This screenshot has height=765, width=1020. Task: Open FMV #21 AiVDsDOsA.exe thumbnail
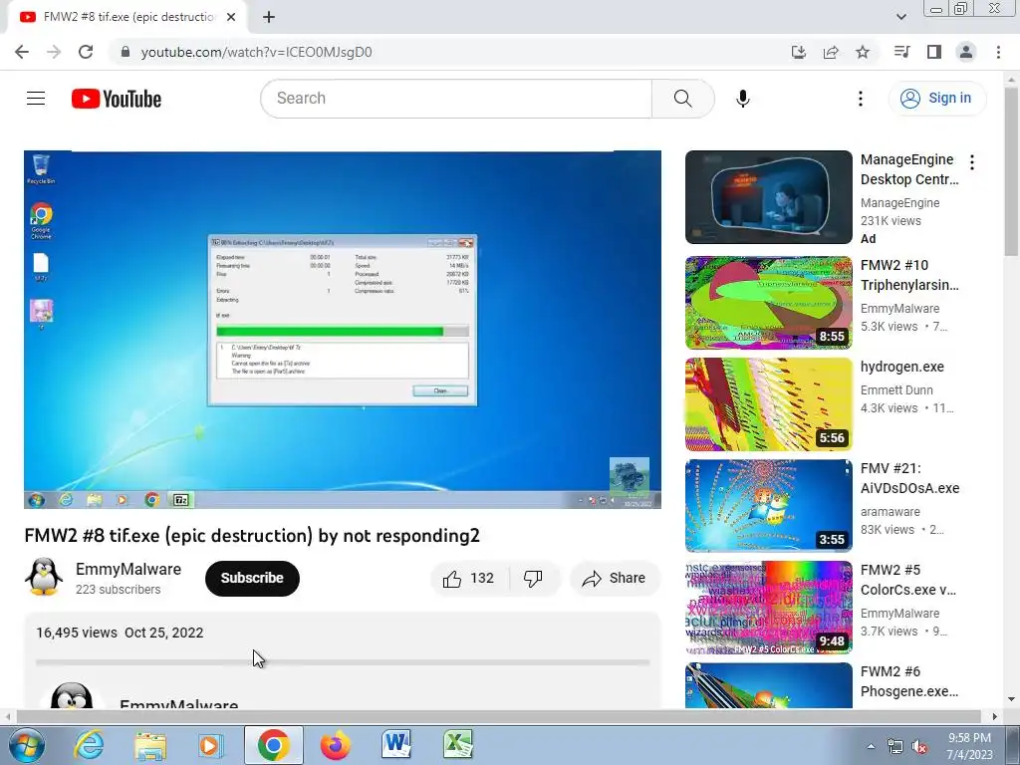(x=769, y=506)
